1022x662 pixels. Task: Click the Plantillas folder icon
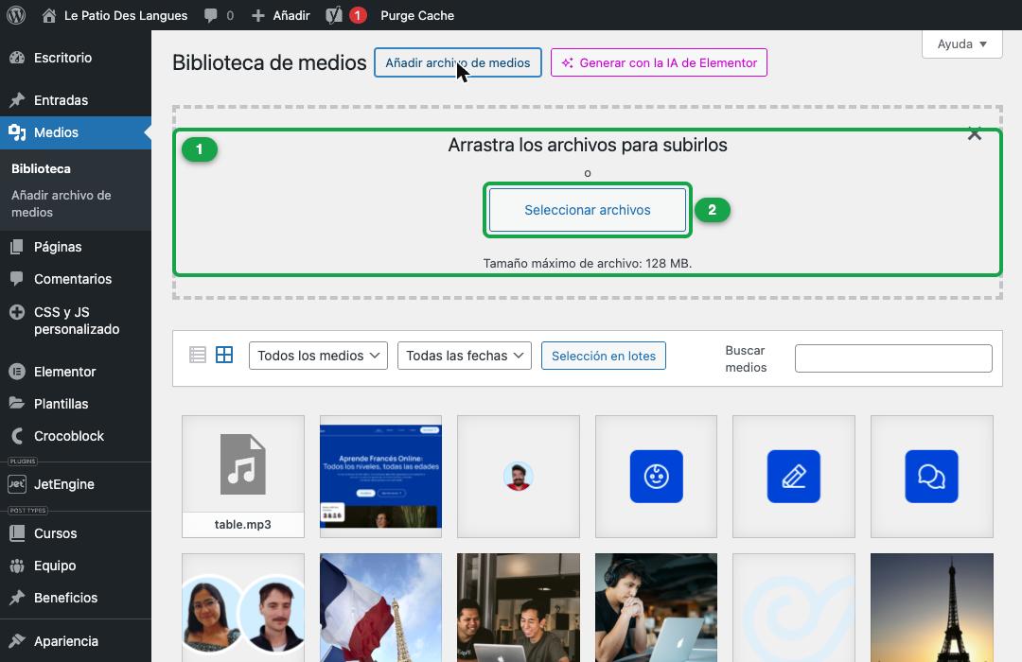17,403
